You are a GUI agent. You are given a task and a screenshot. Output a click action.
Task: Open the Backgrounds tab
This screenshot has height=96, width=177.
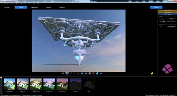(34, 7)
